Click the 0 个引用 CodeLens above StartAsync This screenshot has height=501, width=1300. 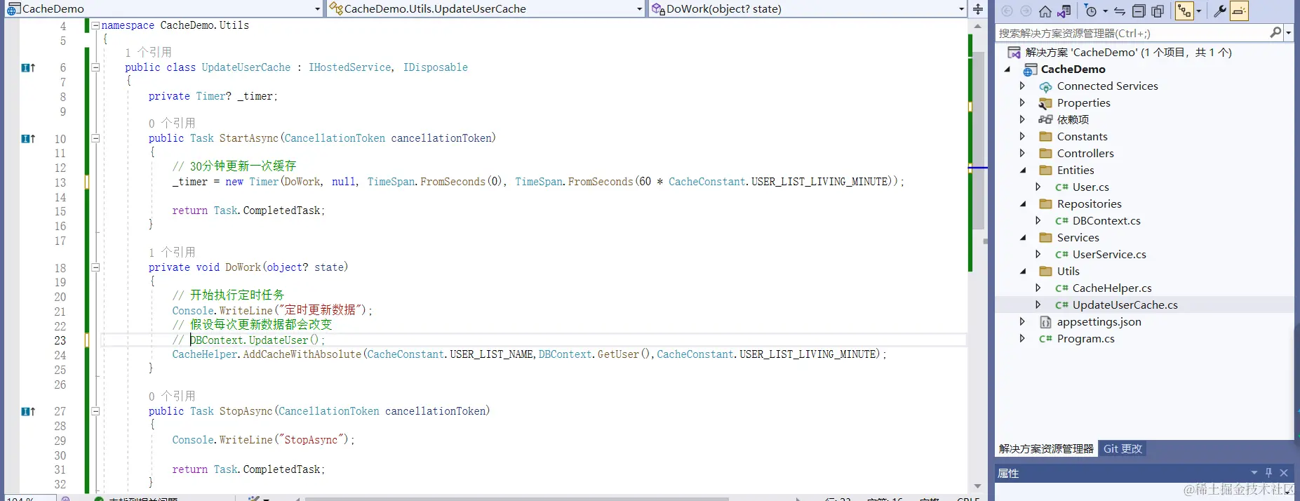172,123
